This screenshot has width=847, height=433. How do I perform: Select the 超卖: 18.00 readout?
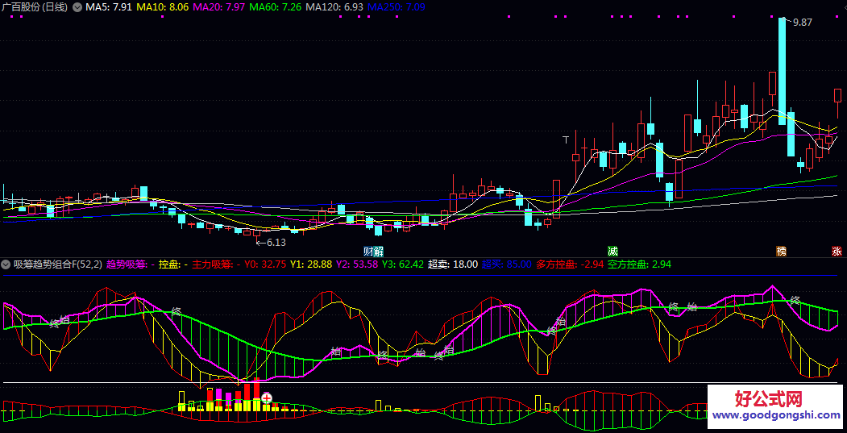[x=453, y=264]
